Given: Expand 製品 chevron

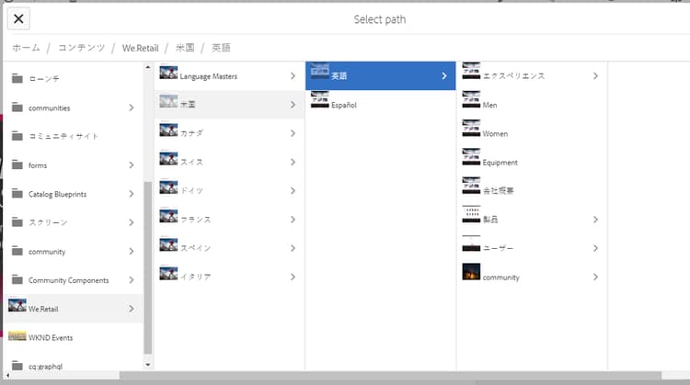Looking at the screenshot, I should 595,220.
